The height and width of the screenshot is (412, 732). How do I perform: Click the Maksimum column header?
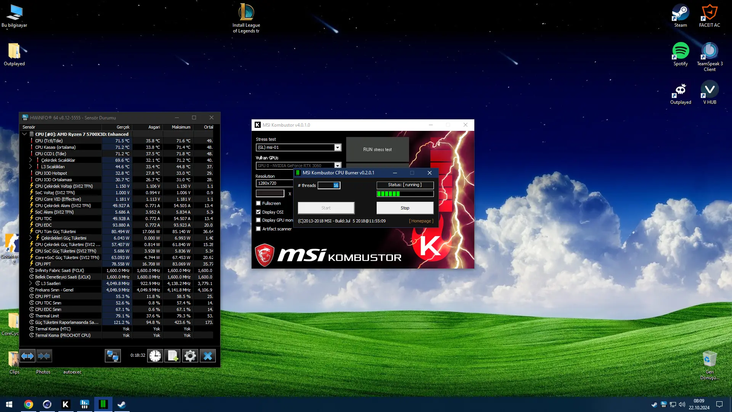[x=178, y=127]
